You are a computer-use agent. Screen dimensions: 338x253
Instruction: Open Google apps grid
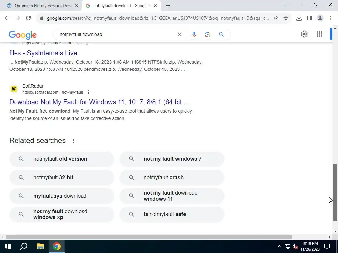pos(320,34)
